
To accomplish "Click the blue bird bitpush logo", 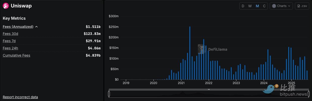I will 270,89.
